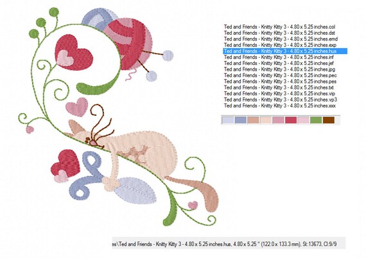366x259 pixels.
Task: Click the highlighted .hus file entry
Action: click(x=285, y=51)
